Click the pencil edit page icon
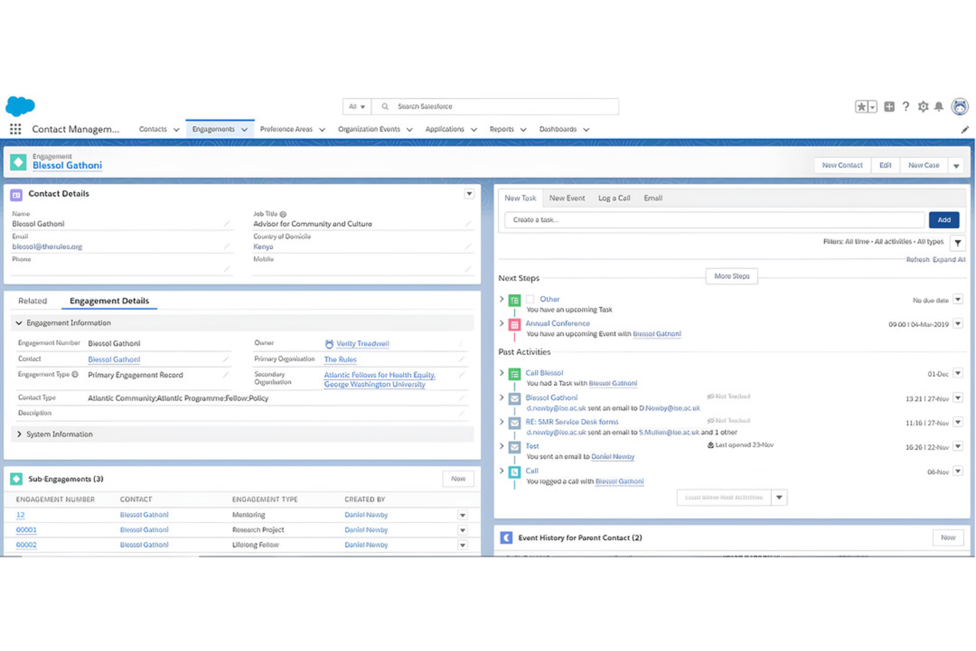Screen dimensions: 976x651 (x=965, y=129)
